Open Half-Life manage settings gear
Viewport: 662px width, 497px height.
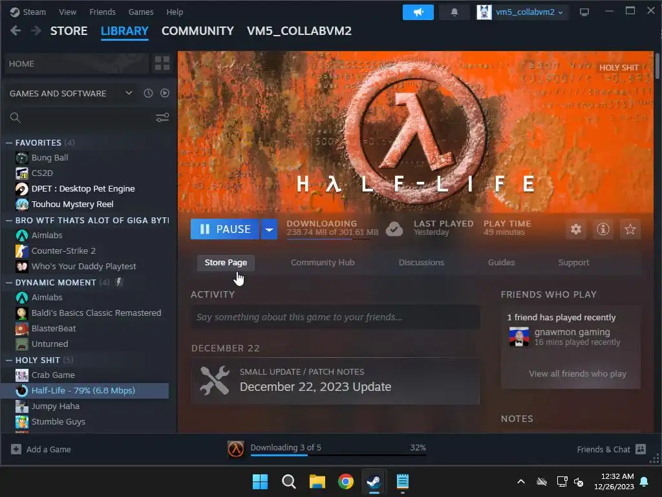(576, 229)
